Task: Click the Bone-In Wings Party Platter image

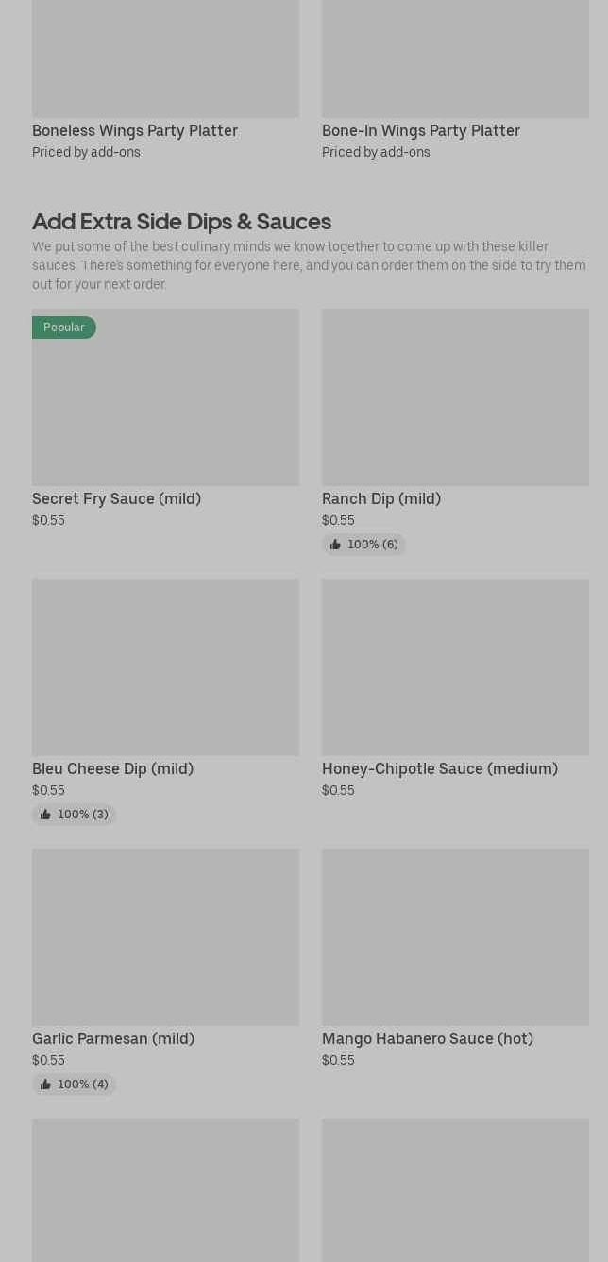Action: click(455, 59)
